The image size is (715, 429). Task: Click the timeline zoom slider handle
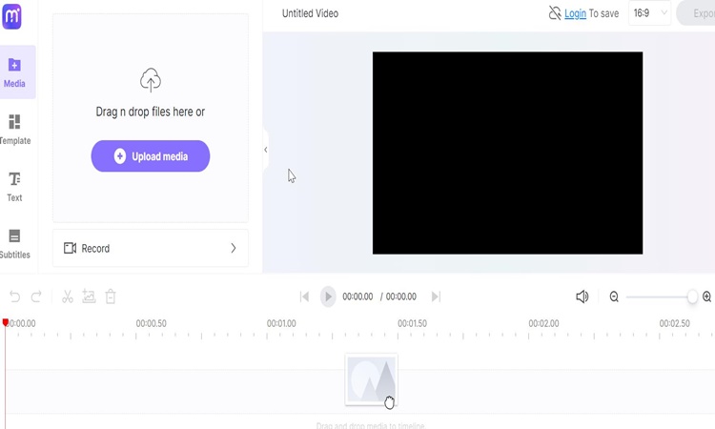pyautogui.click(x=692, y=296)
